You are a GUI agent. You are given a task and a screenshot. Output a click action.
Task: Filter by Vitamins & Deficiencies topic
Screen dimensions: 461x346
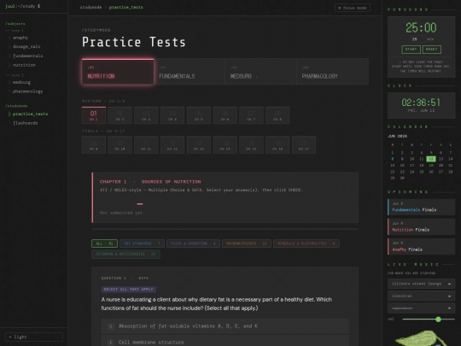125,255
